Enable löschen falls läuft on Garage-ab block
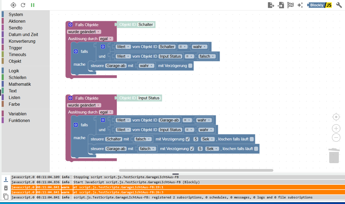This screenshot has width=345, height=204. [256, 149]
